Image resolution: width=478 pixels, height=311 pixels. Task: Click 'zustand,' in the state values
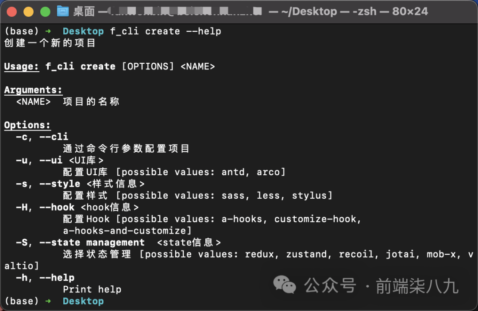click(x=309, y=254)
